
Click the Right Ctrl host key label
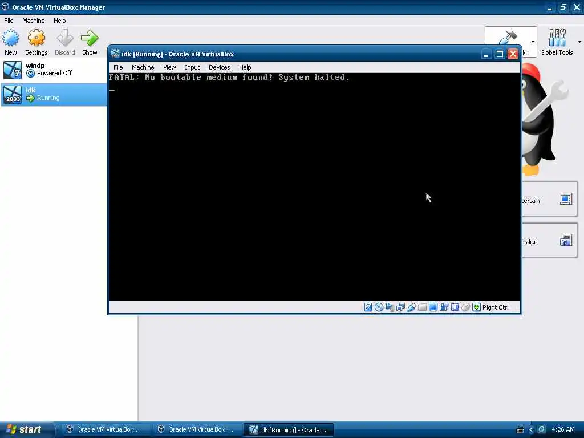pyautogui.click(x=496, y=307)
